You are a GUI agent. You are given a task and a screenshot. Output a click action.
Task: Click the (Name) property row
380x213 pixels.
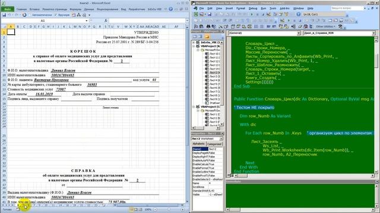(x=207, y=149)
